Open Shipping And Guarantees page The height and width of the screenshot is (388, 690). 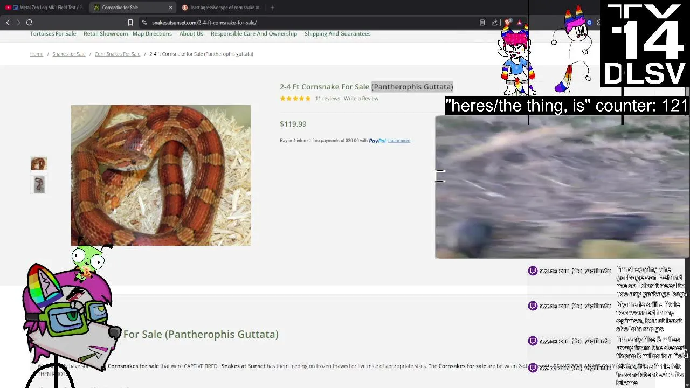337,33
